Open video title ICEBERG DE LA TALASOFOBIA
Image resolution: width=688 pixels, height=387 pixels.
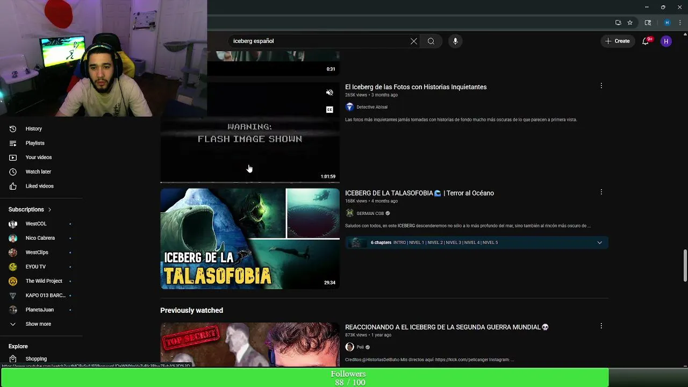tap(419, 193)
